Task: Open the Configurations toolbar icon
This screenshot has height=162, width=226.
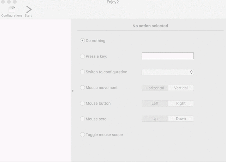Action: point(12,10)
